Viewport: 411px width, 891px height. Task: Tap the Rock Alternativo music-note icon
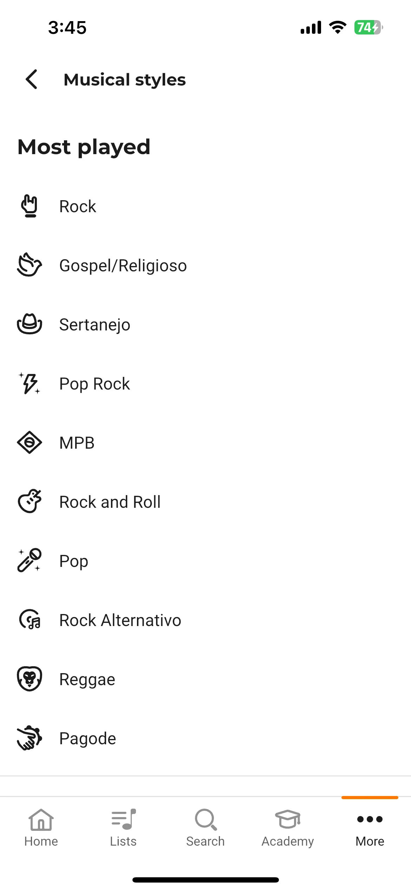30,619
